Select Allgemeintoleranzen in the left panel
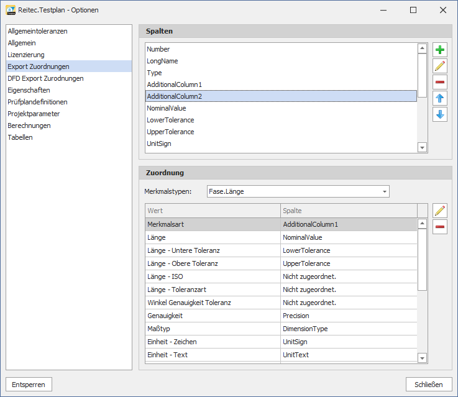Screen dimensions: 458x397 38,31
